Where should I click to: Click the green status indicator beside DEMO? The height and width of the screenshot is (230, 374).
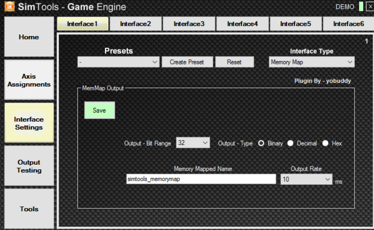click(361, 6)
